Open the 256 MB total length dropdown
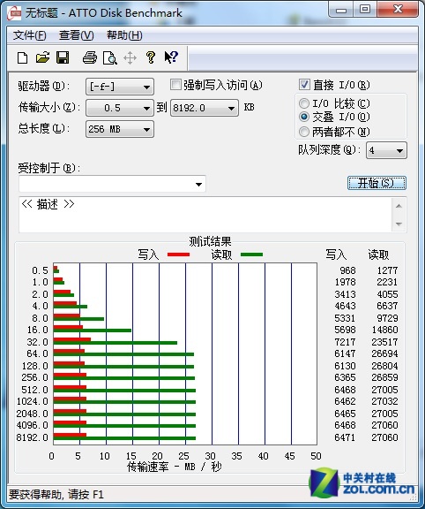 [120, 129]
